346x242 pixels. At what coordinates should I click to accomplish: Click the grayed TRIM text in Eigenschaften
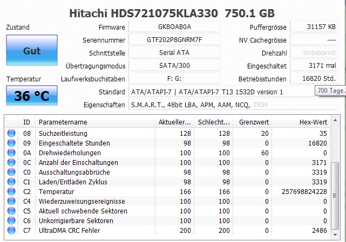point(260,105)
